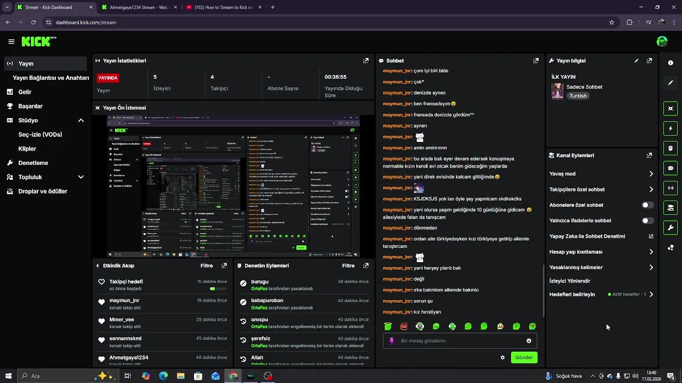Image resolution: width=682 pixels, height=383 pixels.
Task: Expand the Topluluk sidebar section
Action: coord(81,177)
